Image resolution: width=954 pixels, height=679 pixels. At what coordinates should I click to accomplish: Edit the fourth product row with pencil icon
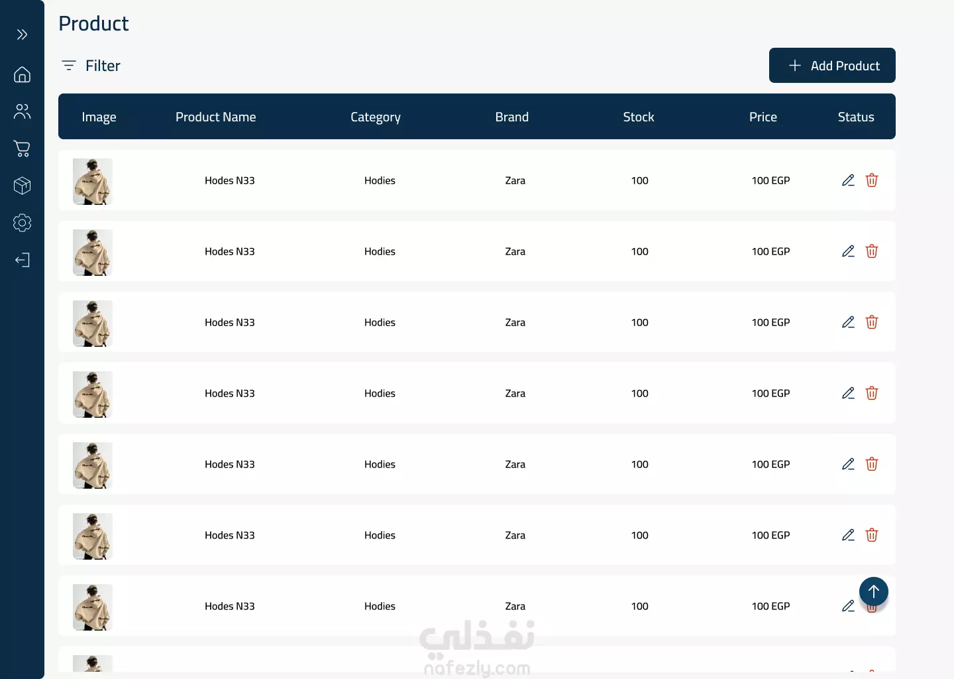[x=848, y=393]
